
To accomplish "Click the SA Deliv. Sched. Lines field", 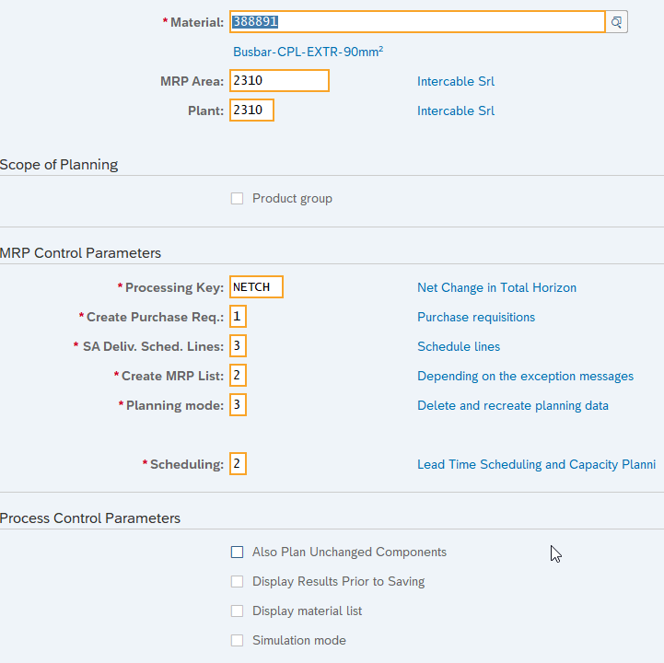I will click(238, 346).
